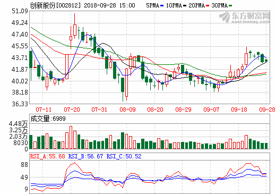Click the RSI_A:55.68 indicator value

click(48, 156)
